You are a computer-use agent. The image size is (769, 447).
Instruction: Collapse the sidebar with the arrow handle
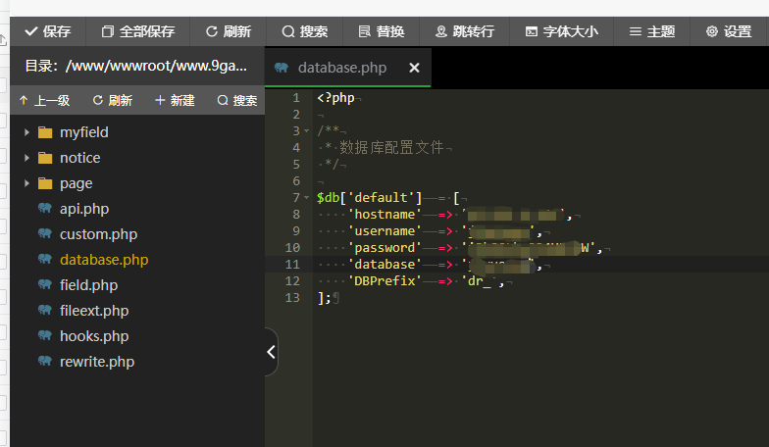272,352
